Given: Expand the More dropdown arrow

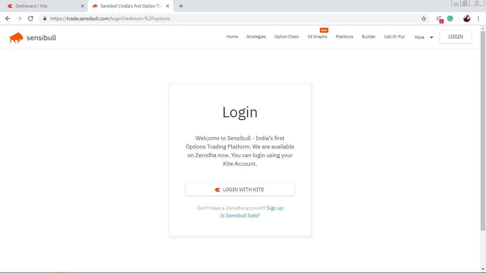Looking at the screenshot, I should click(x=432, y=37).
